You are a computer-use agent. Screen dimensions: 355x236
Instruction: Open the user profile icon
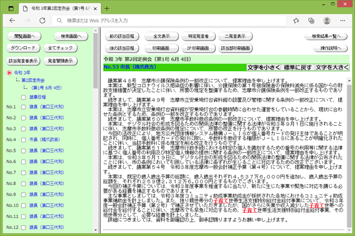click(x=327, y=21)
